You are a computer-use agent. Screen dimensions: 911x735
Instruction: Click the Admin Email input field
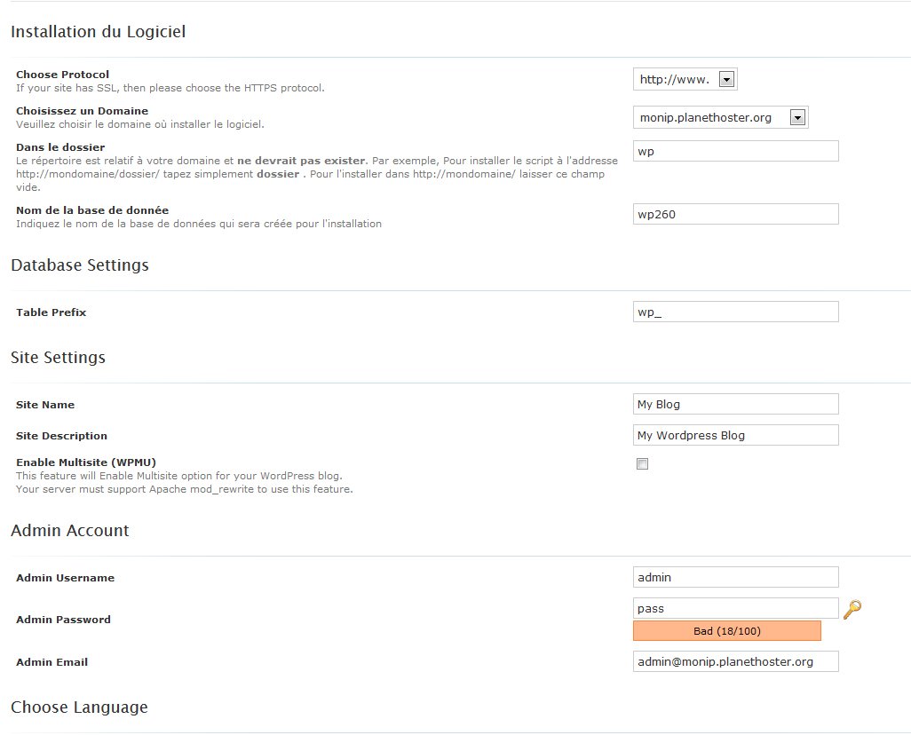[x=735, y=661]
